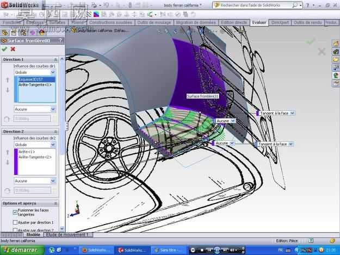The height and width of the screenshot is (255, 340).
Task: Open the Surfaces tab
Action: coord(57,22)
